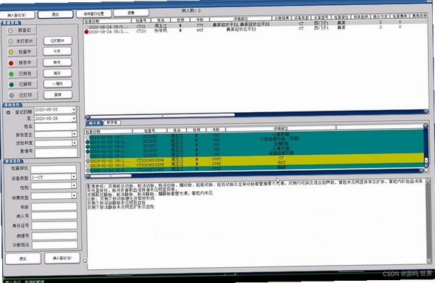The image size is (435, 283).
Task: Open end date dropdown showing 2020-05-26
Action: pyautogui.click(x=74, y=119)
